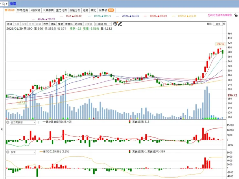Toggle the 本益比 overlay button

[x=69, y=24]
